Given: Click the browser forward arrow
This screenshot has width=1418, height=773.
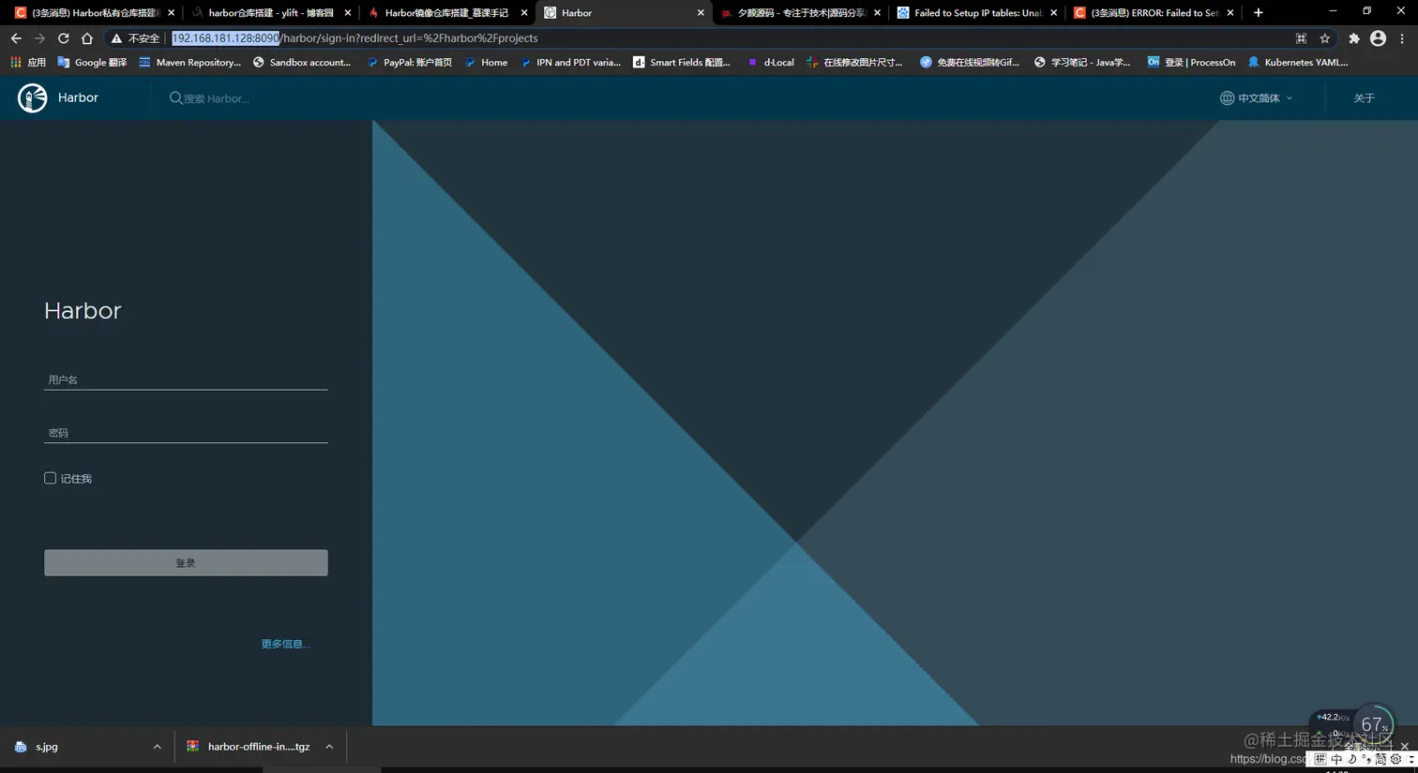Looking at the screenshot, I should click(x=39, y=38).
